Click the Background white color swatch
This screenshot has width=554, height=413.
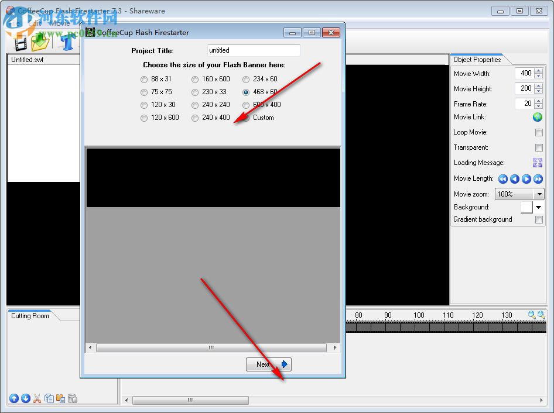526,207
